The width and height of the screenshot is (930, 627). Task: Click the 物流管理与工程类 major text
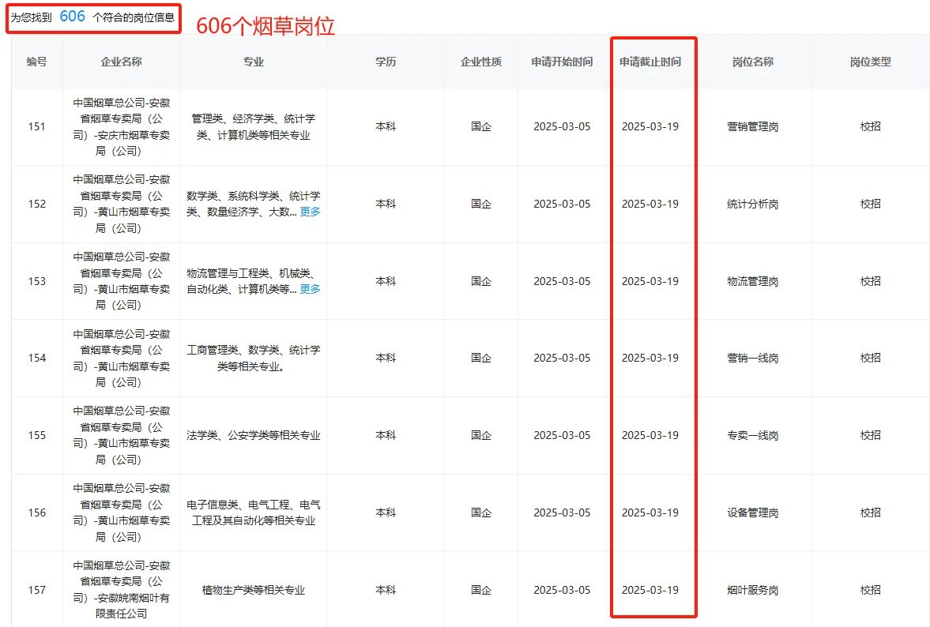[x=254, y=281]
